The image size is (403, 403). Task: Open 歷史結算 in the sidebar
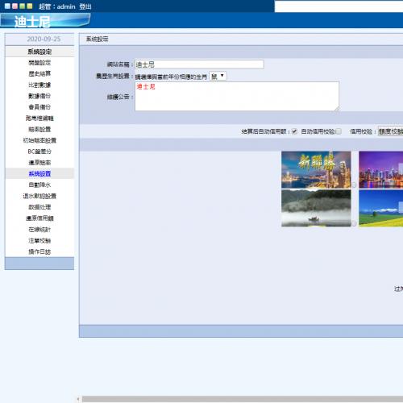[39, 73]
